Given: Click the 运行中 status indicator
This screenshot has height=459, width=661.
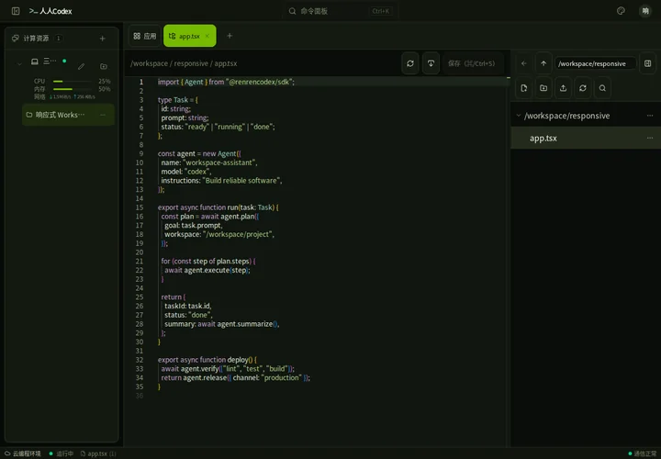Looking at the screenshot, I should [x=62, y=453].
